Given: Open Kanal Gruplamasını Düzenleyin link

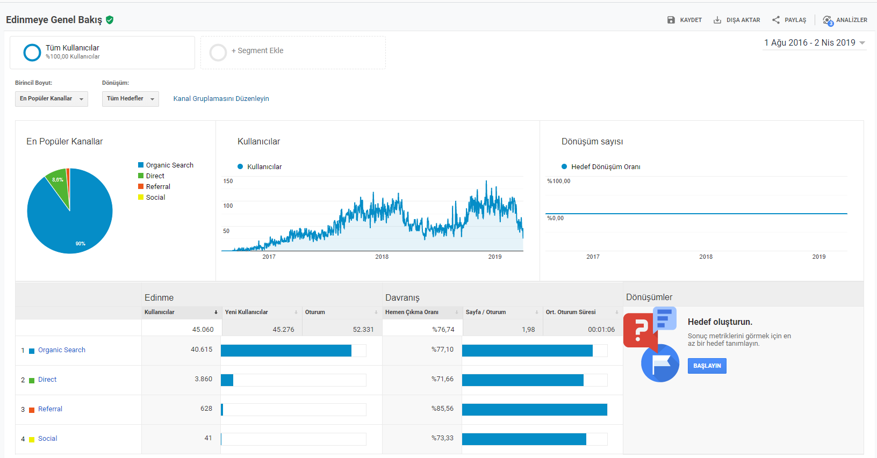Looking at the screenshot, I should [x=221, y=99].
